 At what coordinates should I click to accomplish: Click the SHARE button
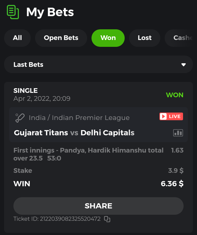click(99, 206)
